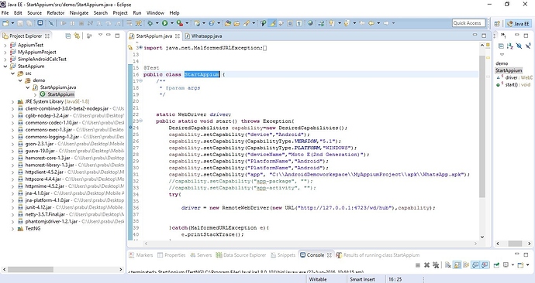
Task: Open Project Explorer View Menu triangle
Action: [100, 35]
